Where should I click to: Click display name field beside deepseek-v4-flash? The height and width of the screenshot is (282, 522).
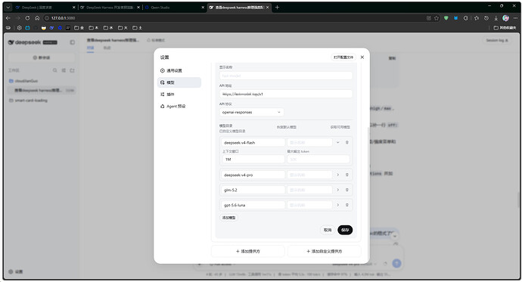coord(309,142)
